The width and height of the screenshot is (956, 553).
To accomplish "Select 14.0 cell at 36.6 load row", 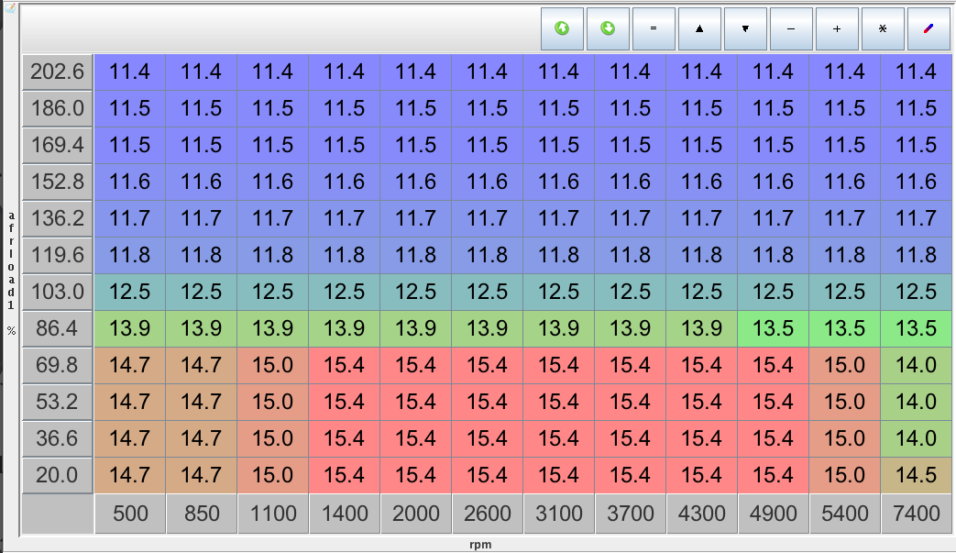I will (917, 438).
